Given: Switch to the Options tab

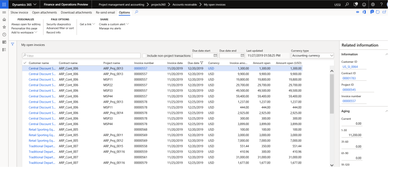Looking at the screenshot, I should pyautogui.click(x=125, y=13).
